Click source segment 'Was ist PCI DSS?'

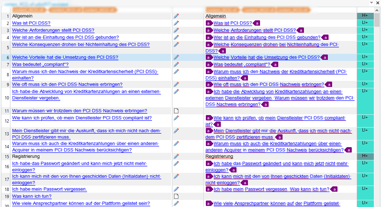click(31, 23)
